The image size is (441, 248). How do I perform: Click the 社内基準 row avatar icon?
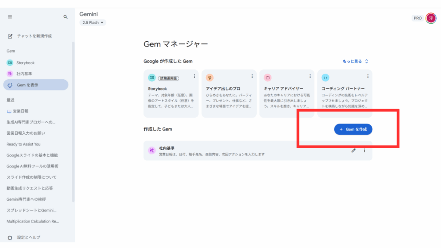pyautogui.click(x=152, y=150)
